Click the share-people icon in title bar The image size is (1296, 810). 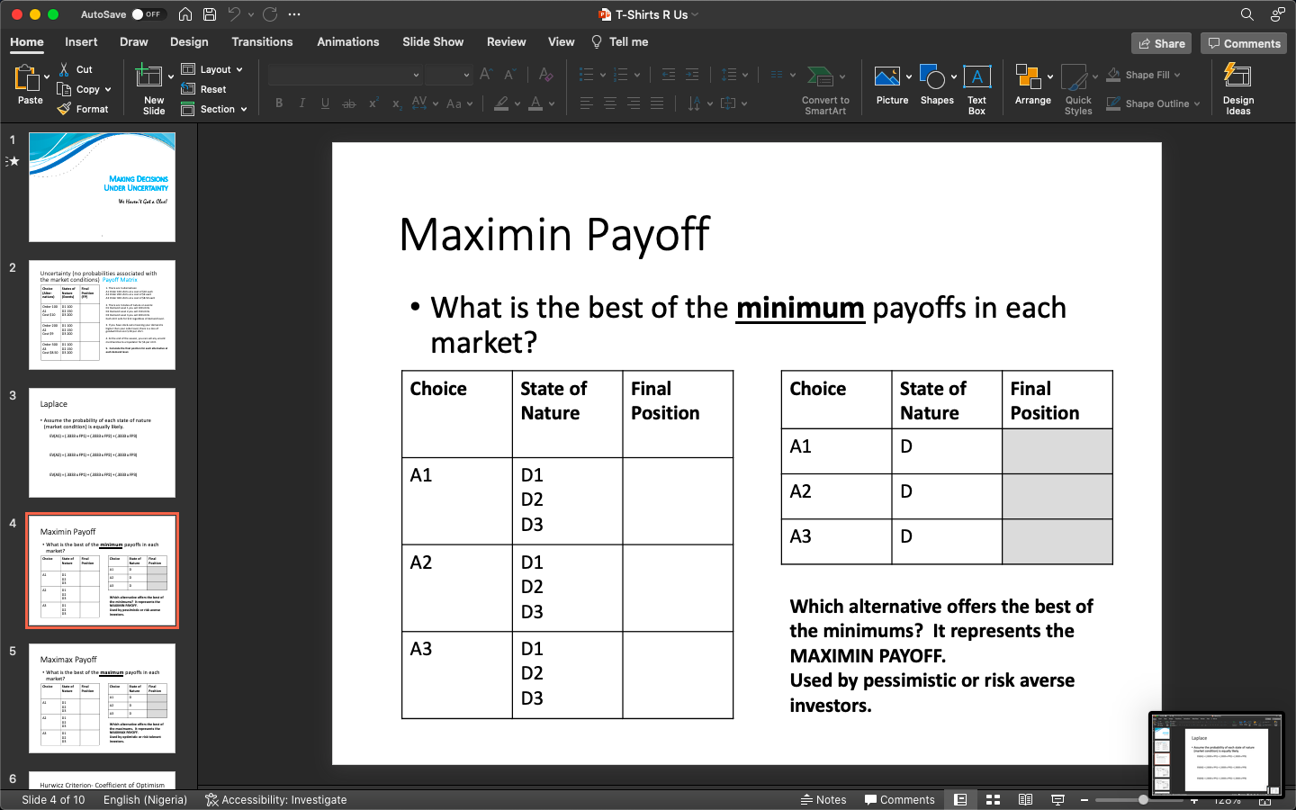click(1277, 14)
